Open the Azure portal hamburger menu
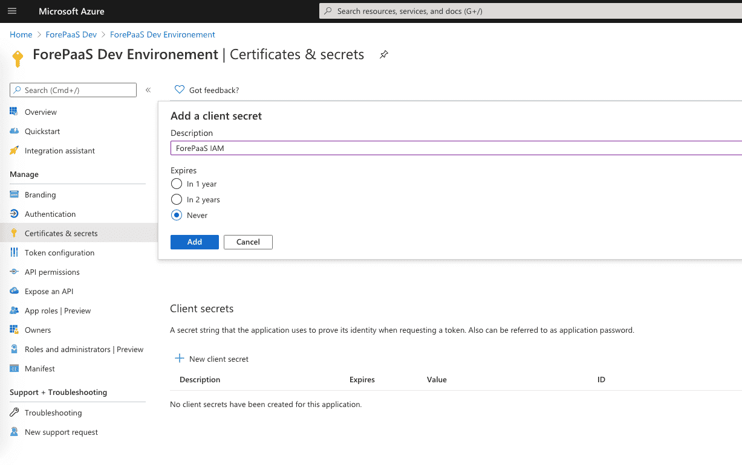This screenshot has width=742, height=465. 13,11
